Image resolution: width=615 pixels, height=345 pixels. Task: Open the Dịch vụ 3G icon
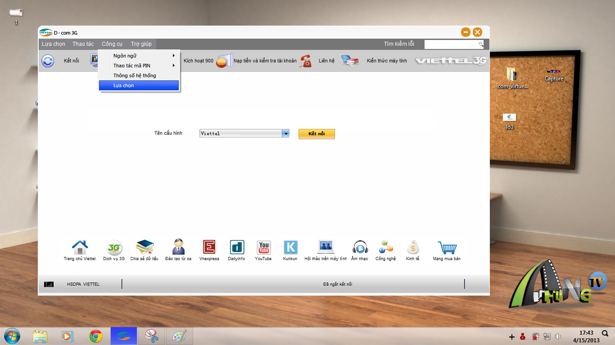(114, 247)
